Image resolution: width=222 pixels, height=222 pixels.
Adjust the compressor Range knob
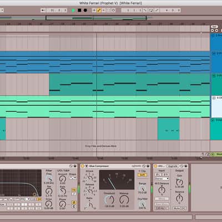[143, 189]
